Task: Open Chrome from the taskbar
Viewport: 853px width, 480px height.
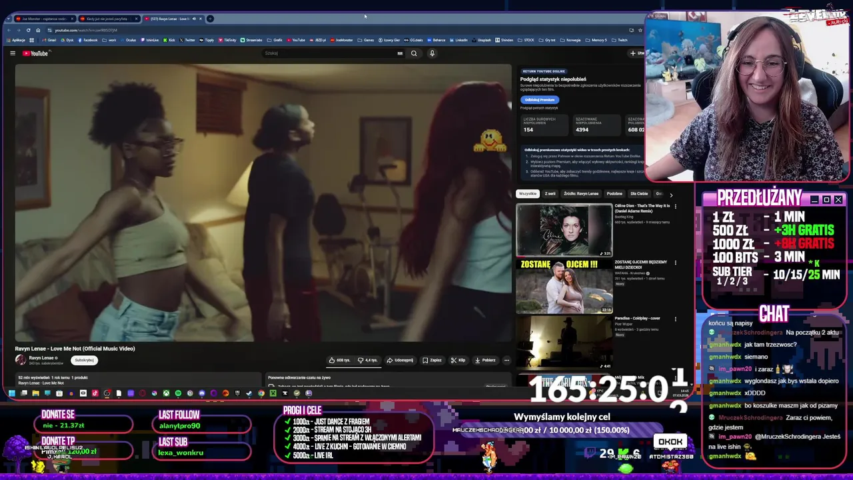Action: click(x=261, y=393)
